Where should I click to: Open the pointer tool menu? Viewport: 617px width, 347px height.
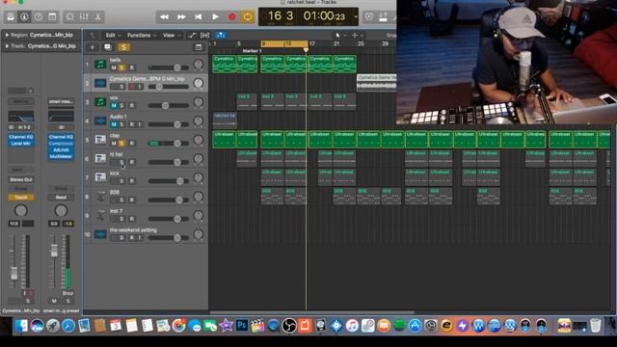click(340, 36)
